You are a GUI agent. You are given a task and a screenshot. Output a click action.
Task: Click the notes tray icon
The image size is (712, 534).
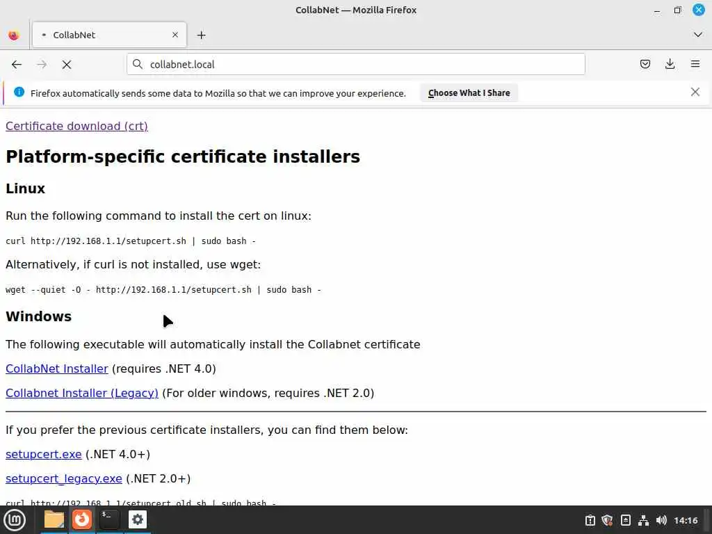(x=625, y=520)
